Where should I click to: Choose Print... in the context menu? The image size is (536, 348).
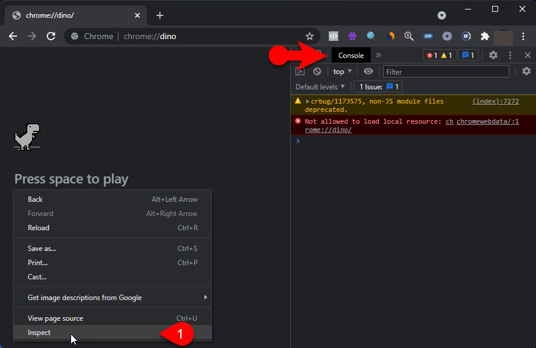point(113,263)
